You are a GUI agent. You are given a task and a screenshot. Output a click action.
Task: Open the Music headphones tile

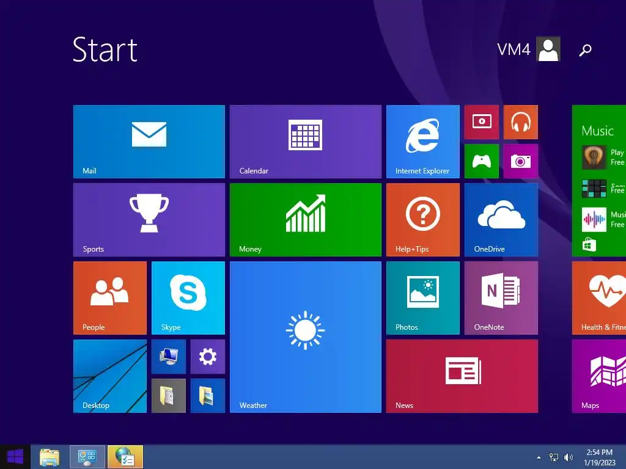(521, 122)
